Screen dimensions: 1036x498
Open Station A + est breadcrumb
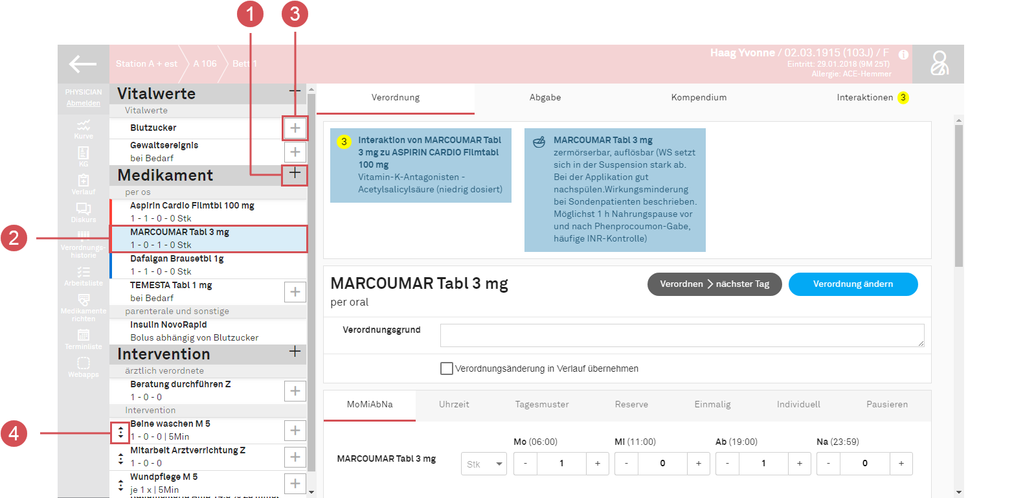[146, 64]
